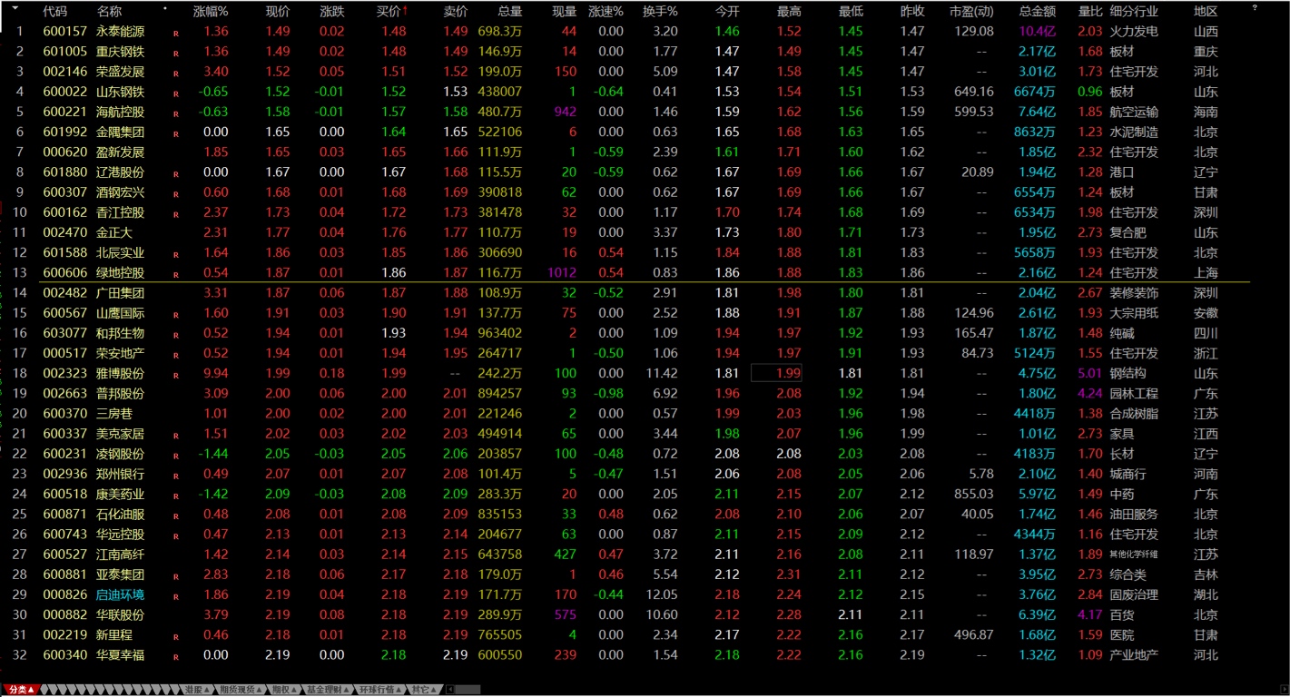Click the R margin marker for 重庆钢铁
This screenshot has width=1290, height=697.
click(176, 53)
